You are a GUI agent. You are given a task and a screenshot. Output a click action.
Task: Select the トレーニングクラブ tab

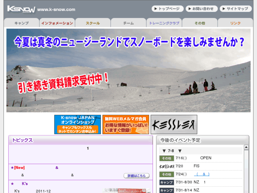click(x=164, y=23)
